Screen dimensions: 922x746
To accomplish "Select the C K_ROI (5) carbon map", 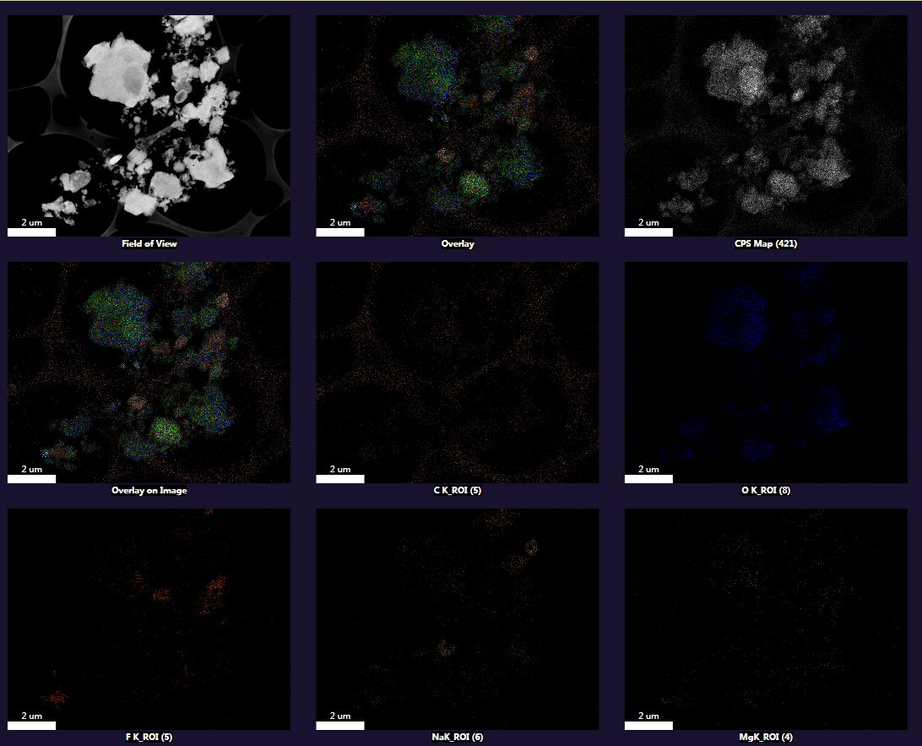I will coord(458,373).
